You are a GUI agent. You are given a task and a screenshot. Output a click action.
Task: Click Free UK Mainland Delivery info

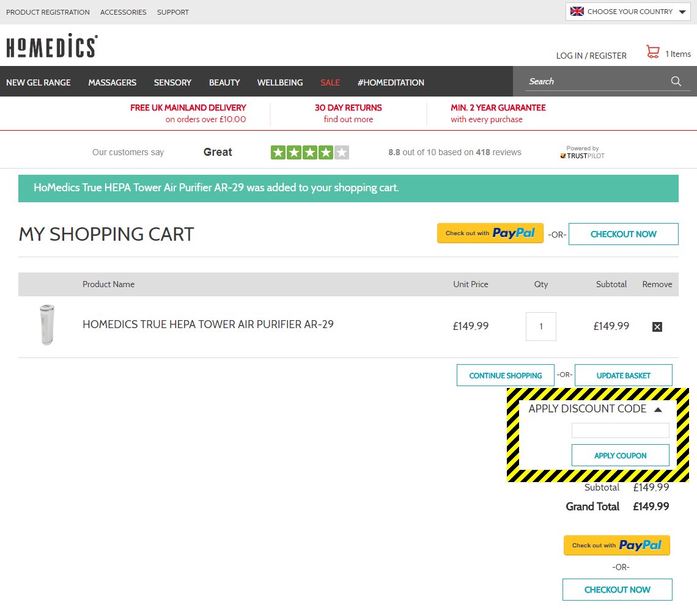pyautogui.click(x=188, y=113)
